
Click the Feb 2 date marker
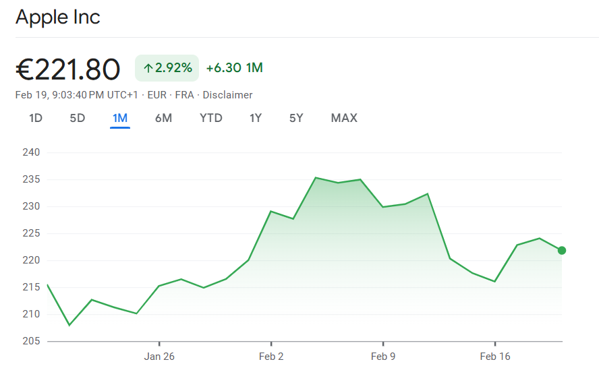(x=271, y=356)
